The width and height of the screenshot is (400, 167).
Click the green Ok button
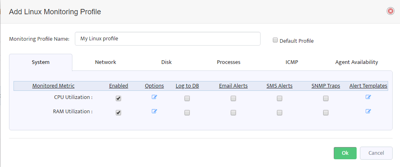[x=345, y=153]
